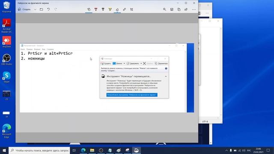274x154 pixels.
Task: Save the snip with the floppy icon
Action: pos(172,9)
